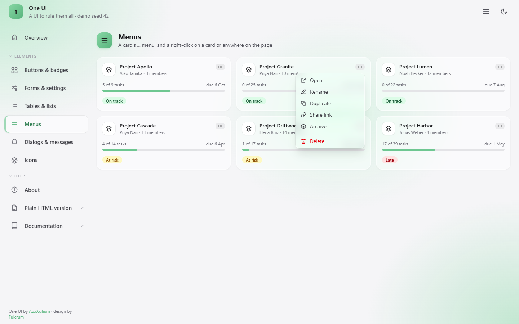The height and width of the screenshot is (324, 519).
Task: Click the Late badge on Project Harbor
Action: point(390,160)
